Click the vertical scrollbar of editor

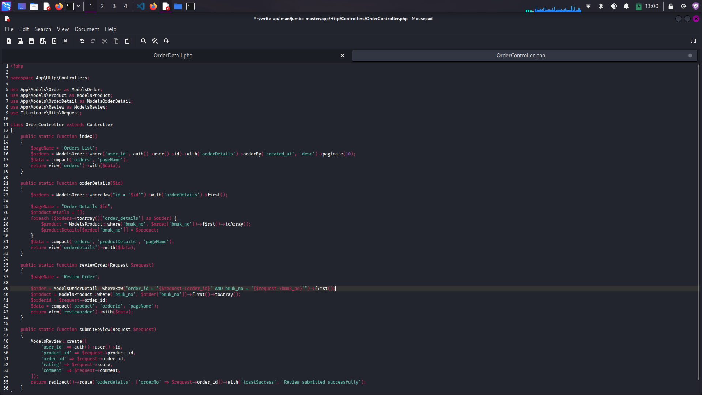[699, 219]
